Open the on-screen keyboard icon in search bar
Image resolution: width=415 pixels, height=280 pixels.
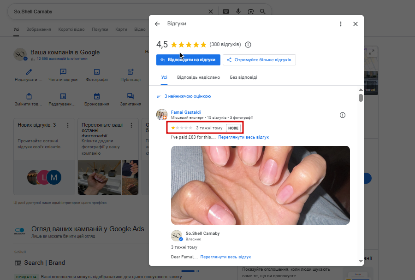[226, 12]
